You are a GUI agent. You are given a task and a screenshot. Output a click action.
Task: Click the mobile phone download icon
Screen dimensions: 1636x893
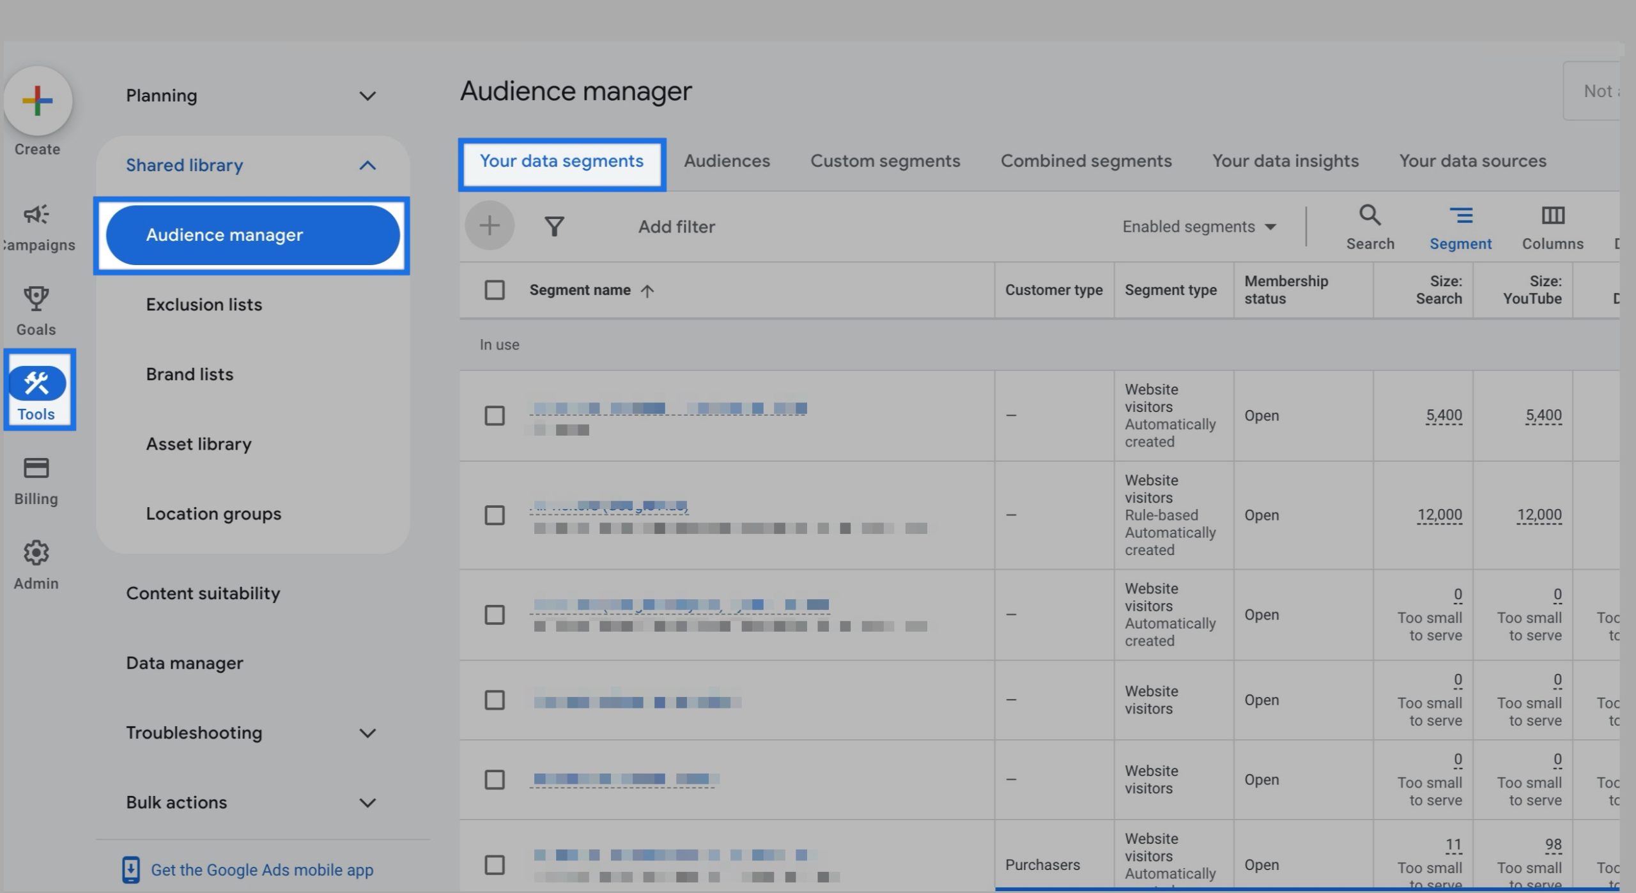coord(130,869)
